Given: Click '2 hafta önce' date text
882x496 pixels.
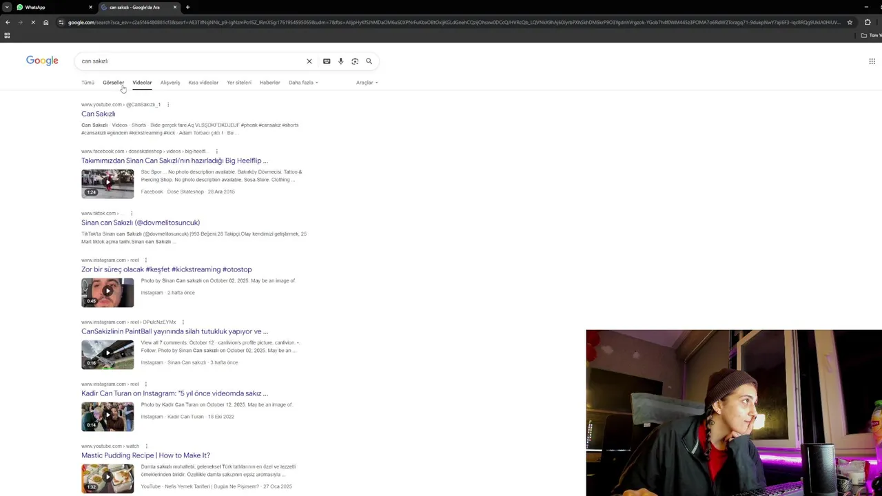Looking at the screenshot, I should tap(181, 293).
